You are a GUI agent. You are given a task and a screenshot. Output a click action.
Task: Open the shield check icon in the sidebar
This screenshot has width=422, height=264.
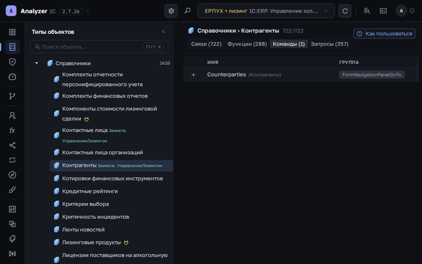[x=12, y=62]
